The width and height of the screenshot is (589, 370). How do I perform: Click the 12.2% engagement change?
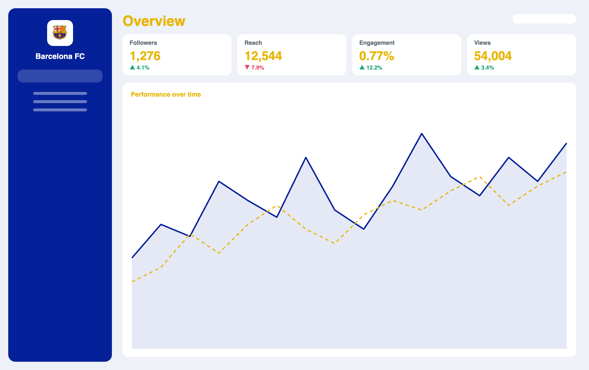(374, 68)
